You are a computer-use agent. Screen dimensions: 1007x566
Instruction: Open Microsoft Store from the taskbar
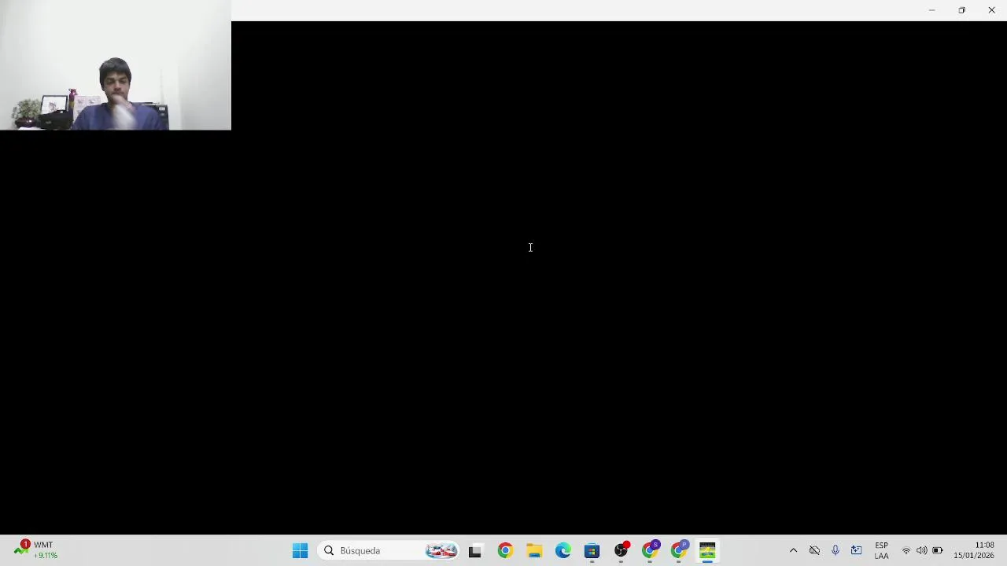point(592,551)
